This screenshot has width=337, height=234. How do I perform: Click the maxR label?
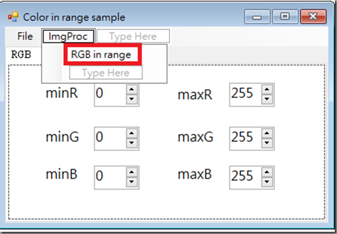pyautogui.click(x=195, y=95)
